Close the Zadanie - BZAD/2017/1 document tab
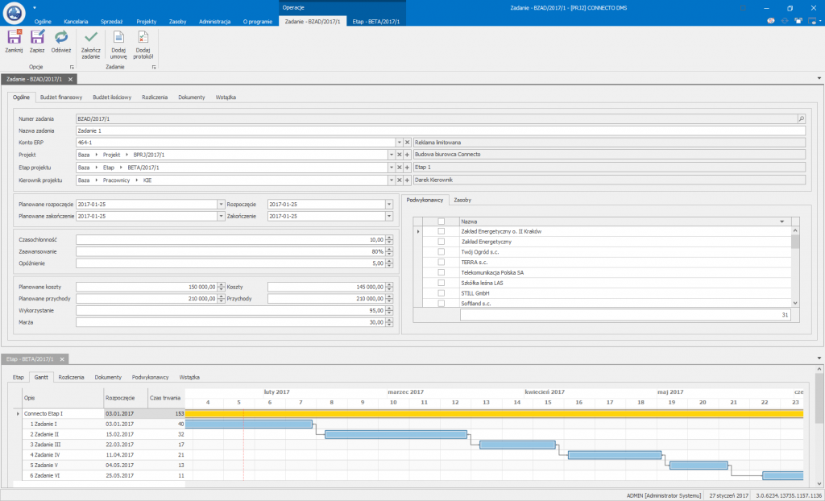The height and width of the screenshot is (501, 825). tap(71, 80)
